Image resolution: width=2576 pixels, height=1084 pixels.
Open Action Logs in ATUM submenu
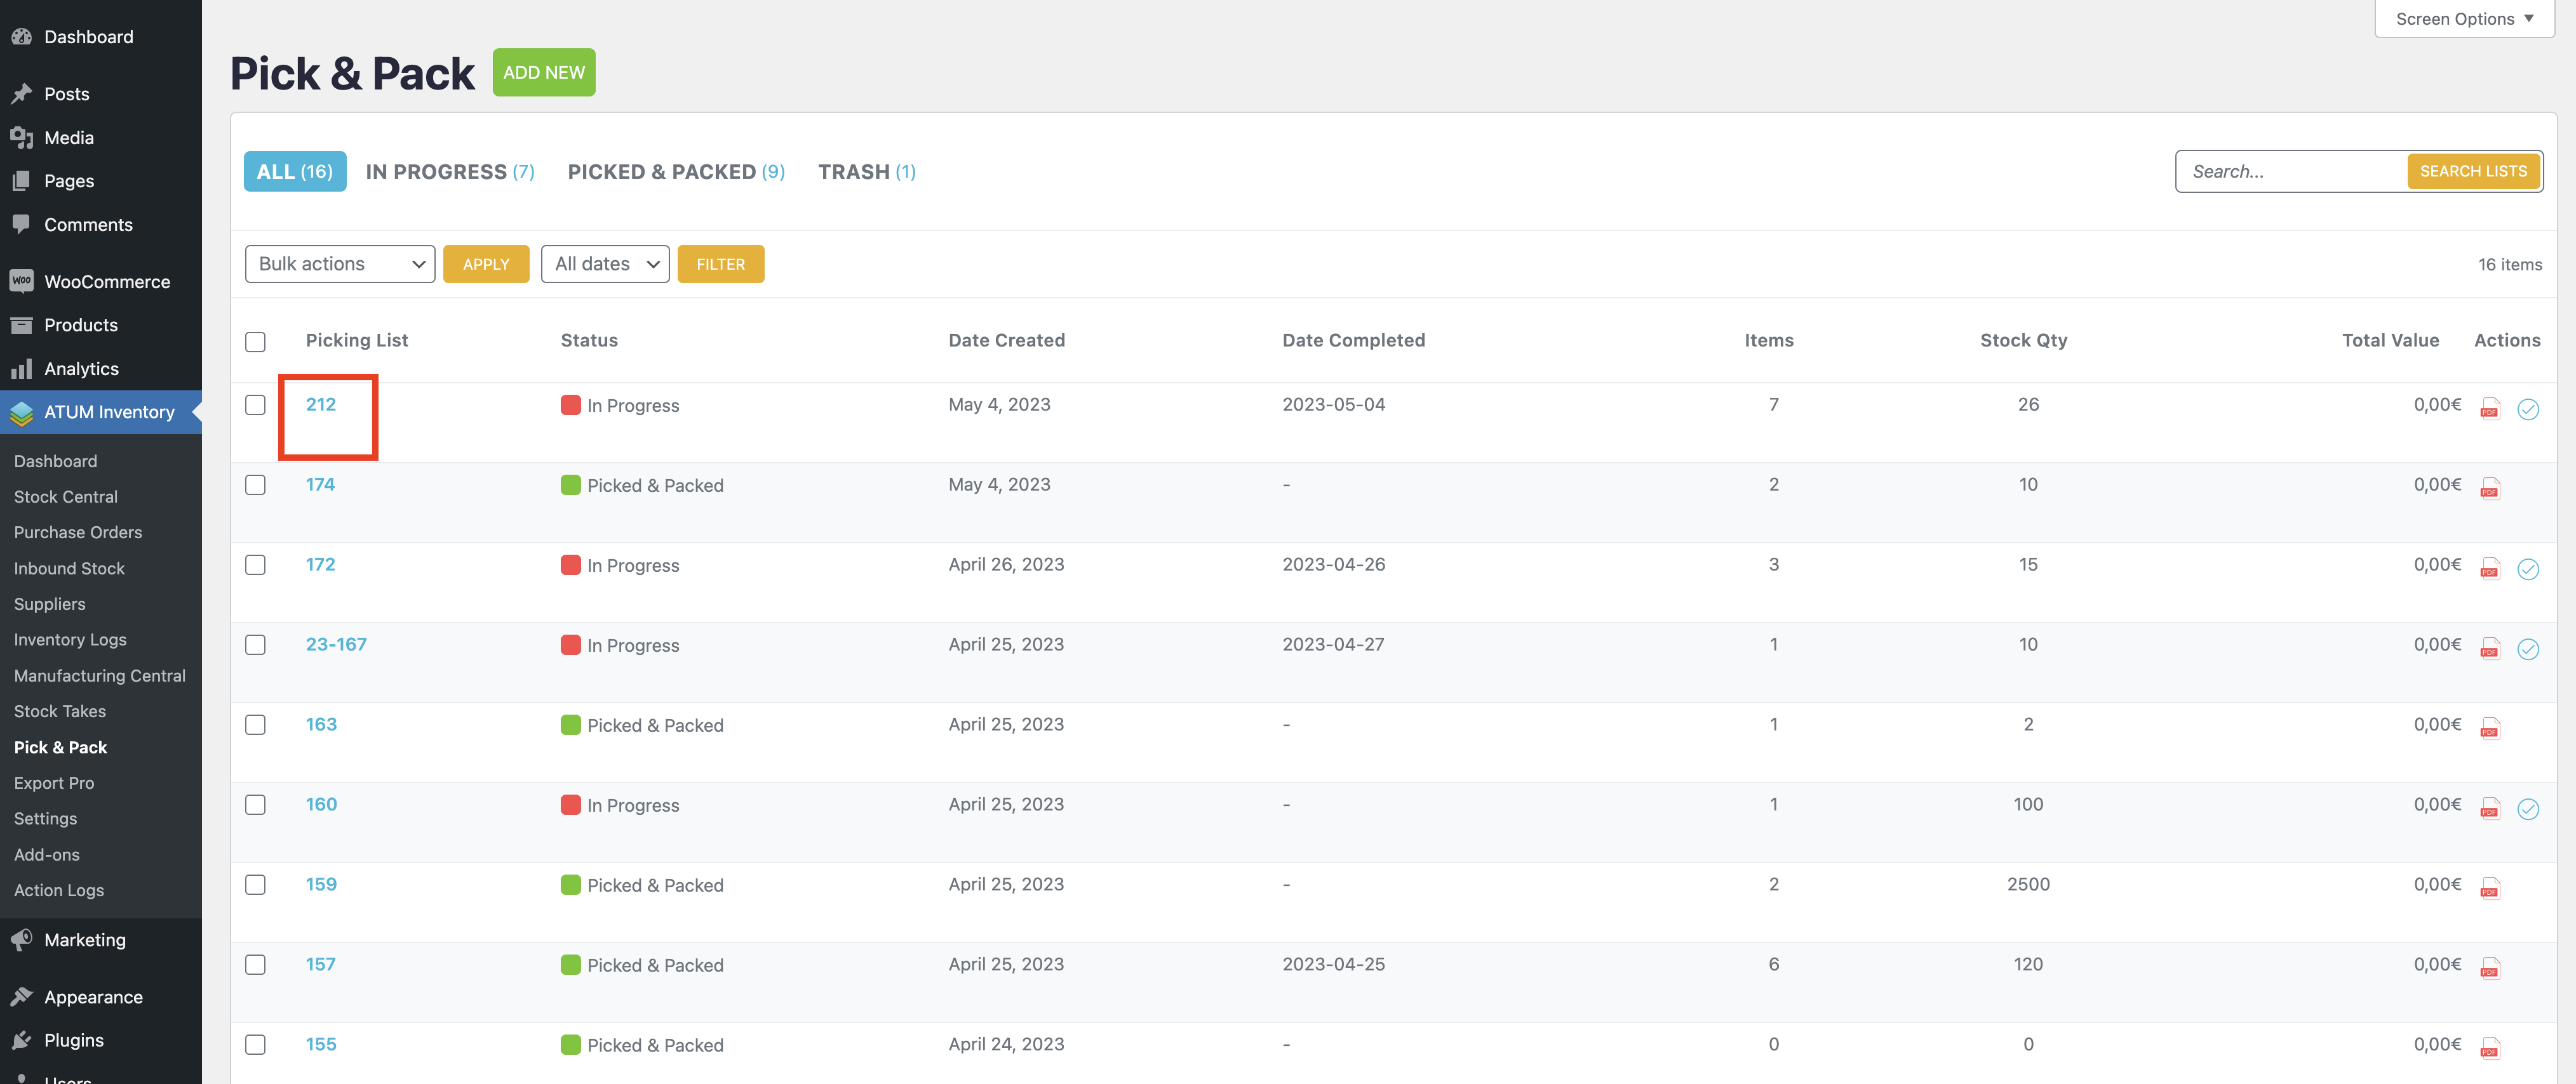pos(59,890)
